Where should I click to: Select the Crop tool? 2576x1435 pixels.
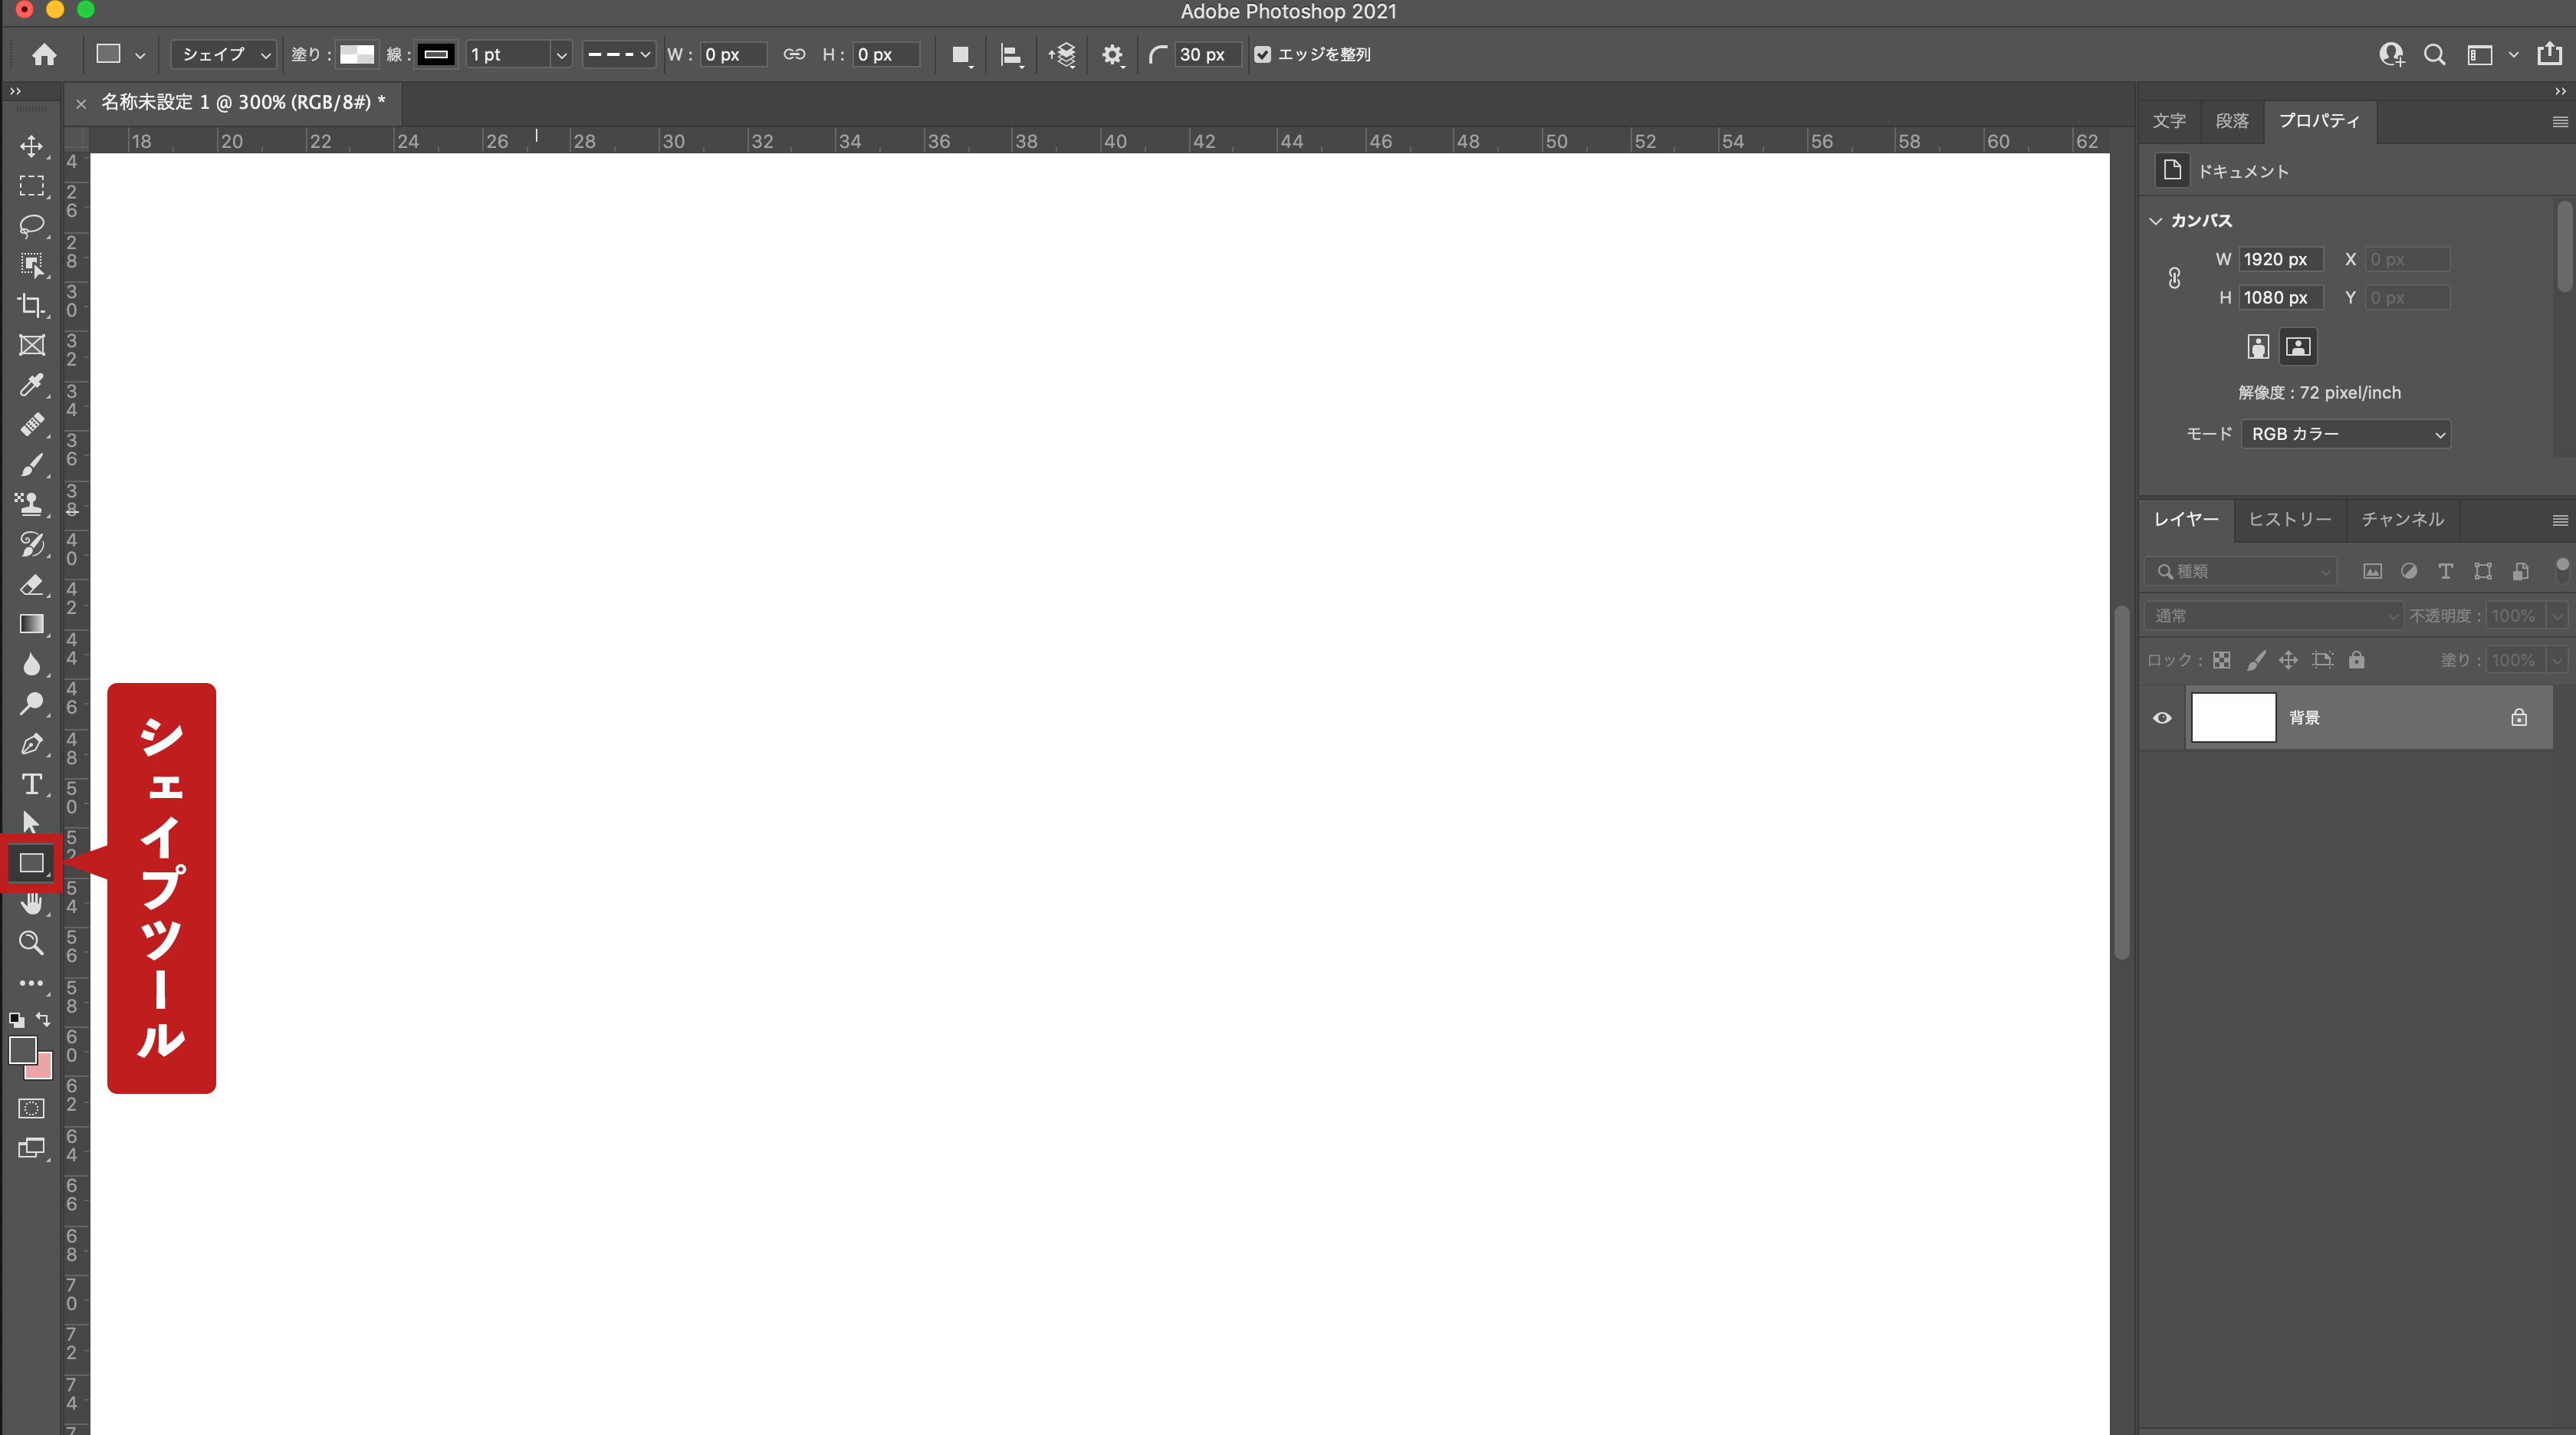(x=31, y=305)
